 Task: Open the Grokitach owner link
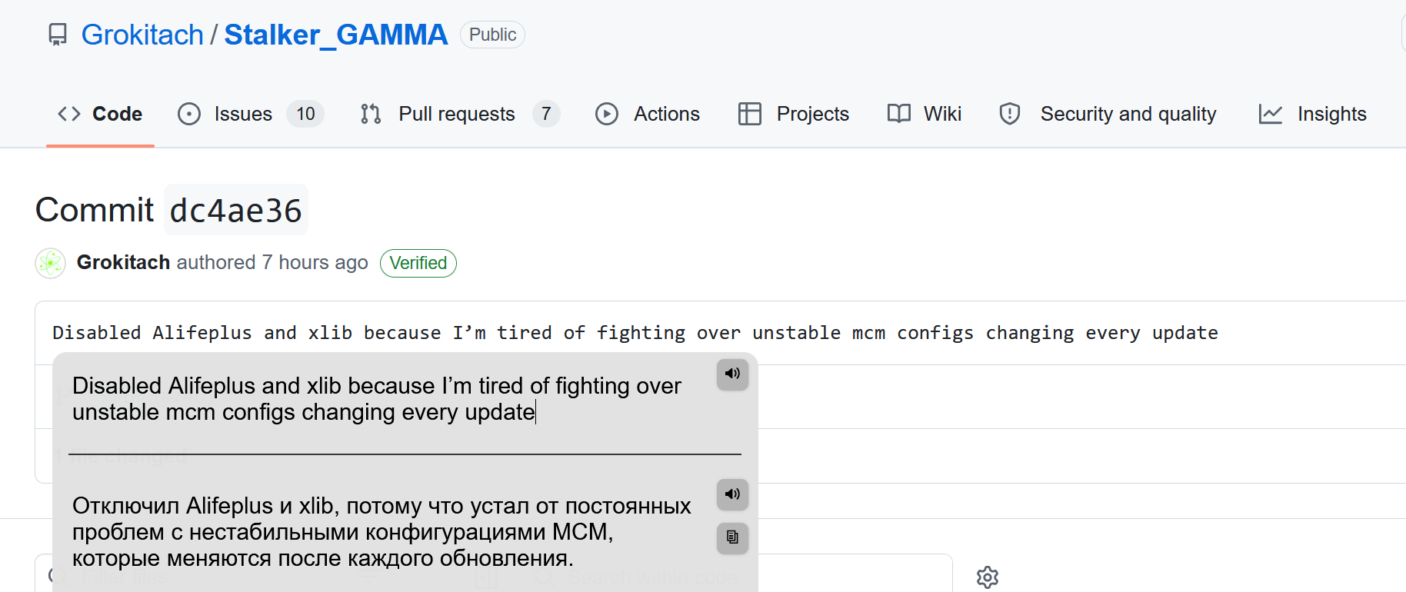coord(142,35)
